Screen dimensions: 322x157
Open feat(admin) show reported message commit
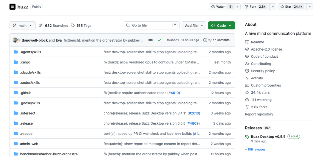pos(151,144)
